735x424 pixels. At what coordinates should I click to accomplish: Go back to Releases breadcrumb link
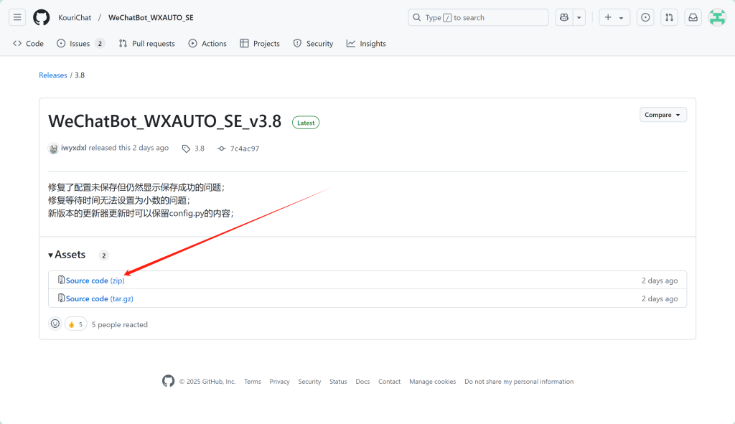[x=53, y=75]
